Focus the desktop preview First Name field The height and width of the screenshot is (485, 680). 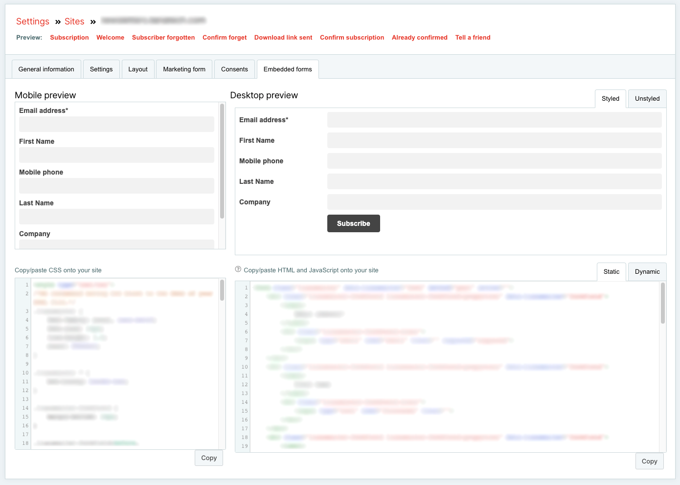pyautogui.click(x=495, y=140)
